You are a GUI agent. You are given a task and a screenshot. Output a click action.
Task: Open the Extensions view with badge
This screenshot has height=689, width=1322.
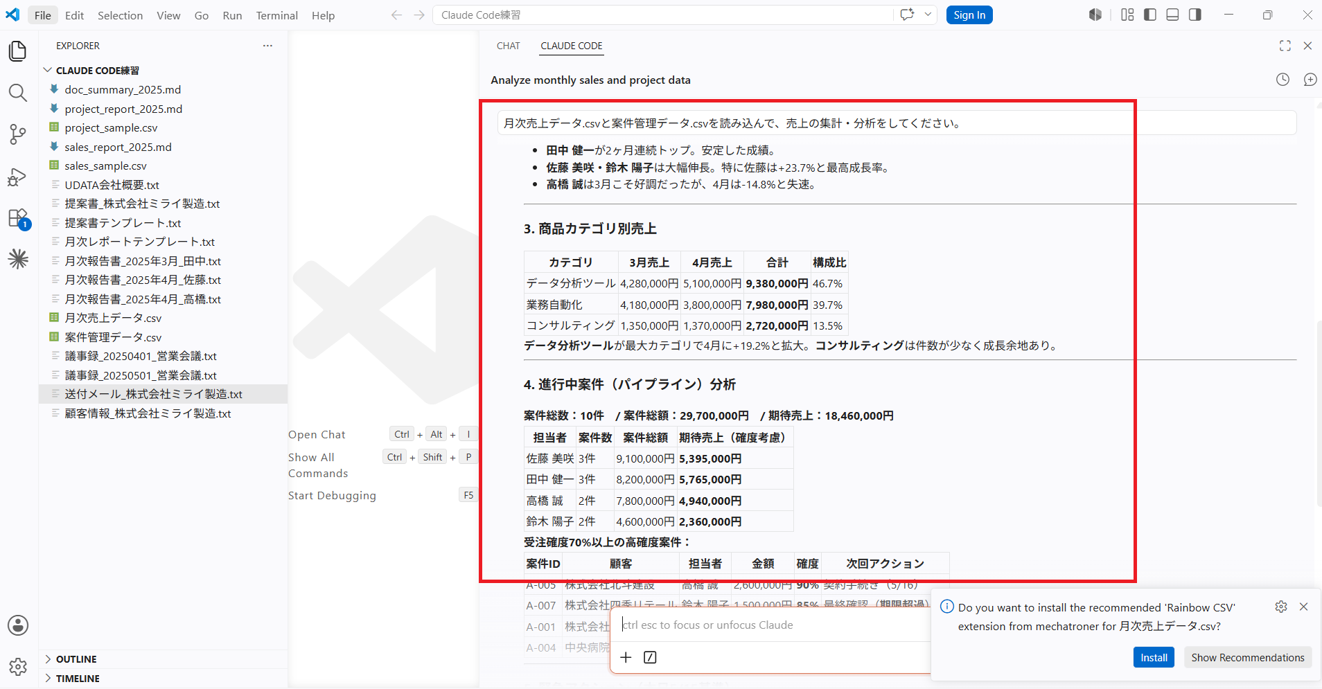coord(18,219)
